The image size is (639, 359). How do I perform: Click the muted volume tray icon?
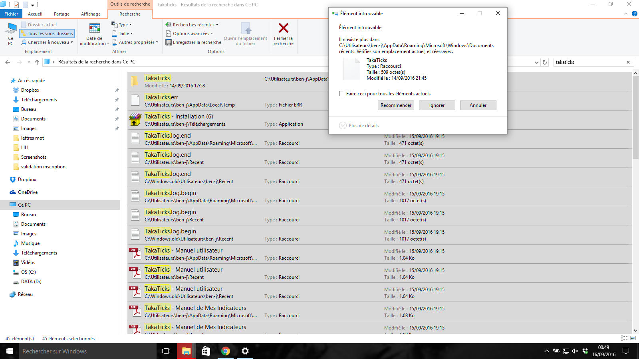575,351
